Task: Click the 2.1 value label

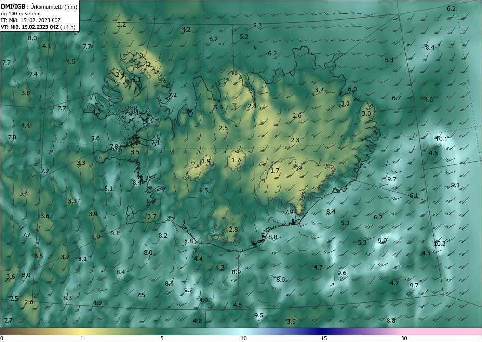Action: tap(147, 64)
